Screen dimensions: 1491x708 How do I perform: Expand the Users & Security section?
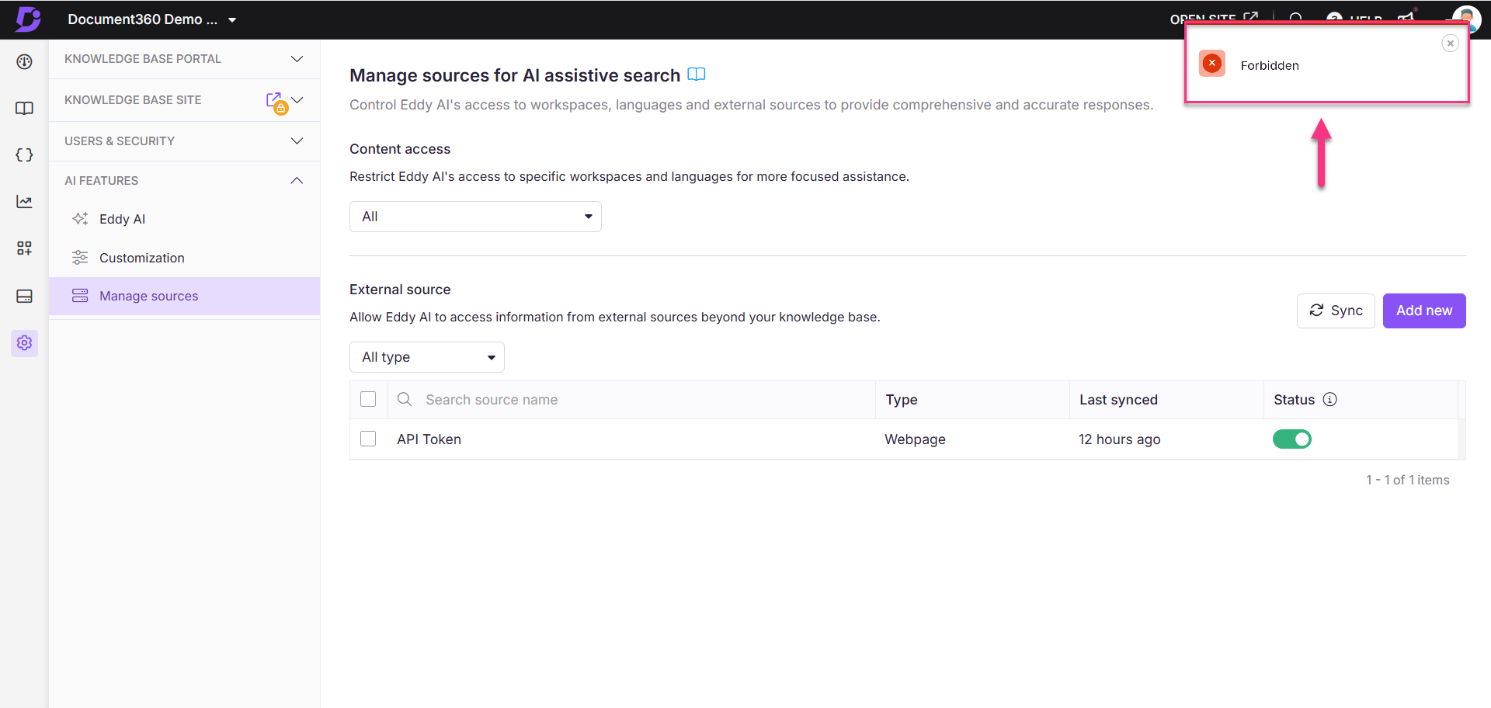tap(184, 141)
